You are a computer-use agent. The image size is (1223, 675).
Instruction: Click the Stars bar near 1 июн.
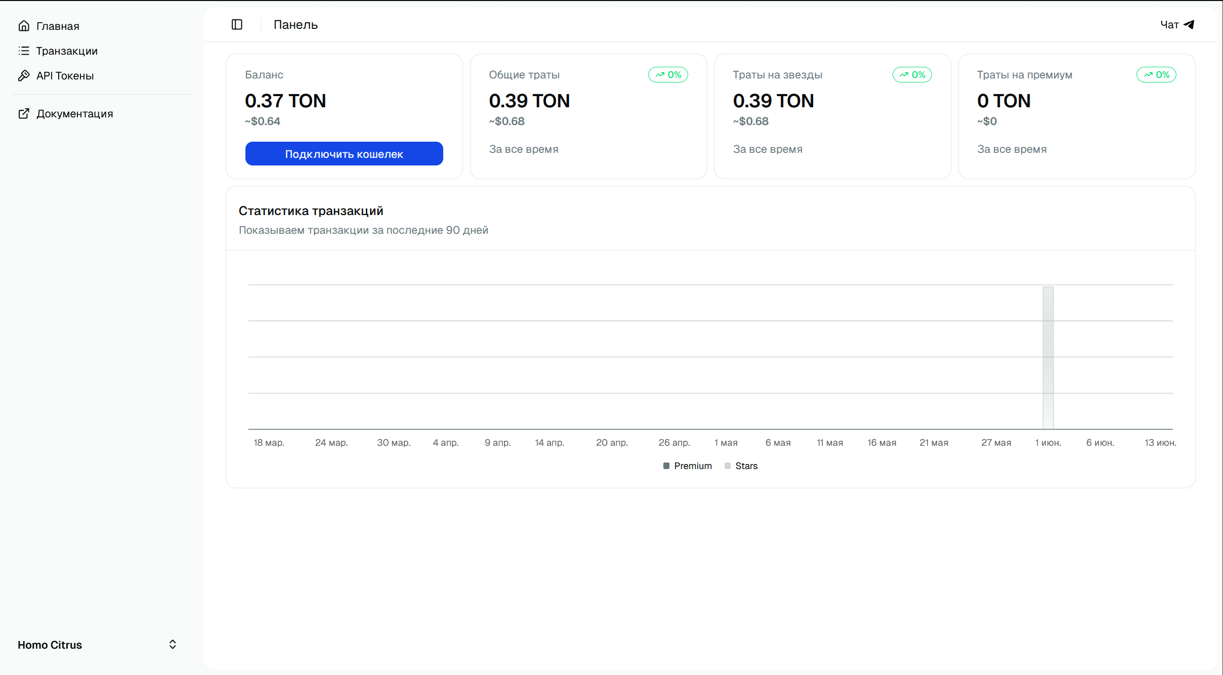(1048, 358)
